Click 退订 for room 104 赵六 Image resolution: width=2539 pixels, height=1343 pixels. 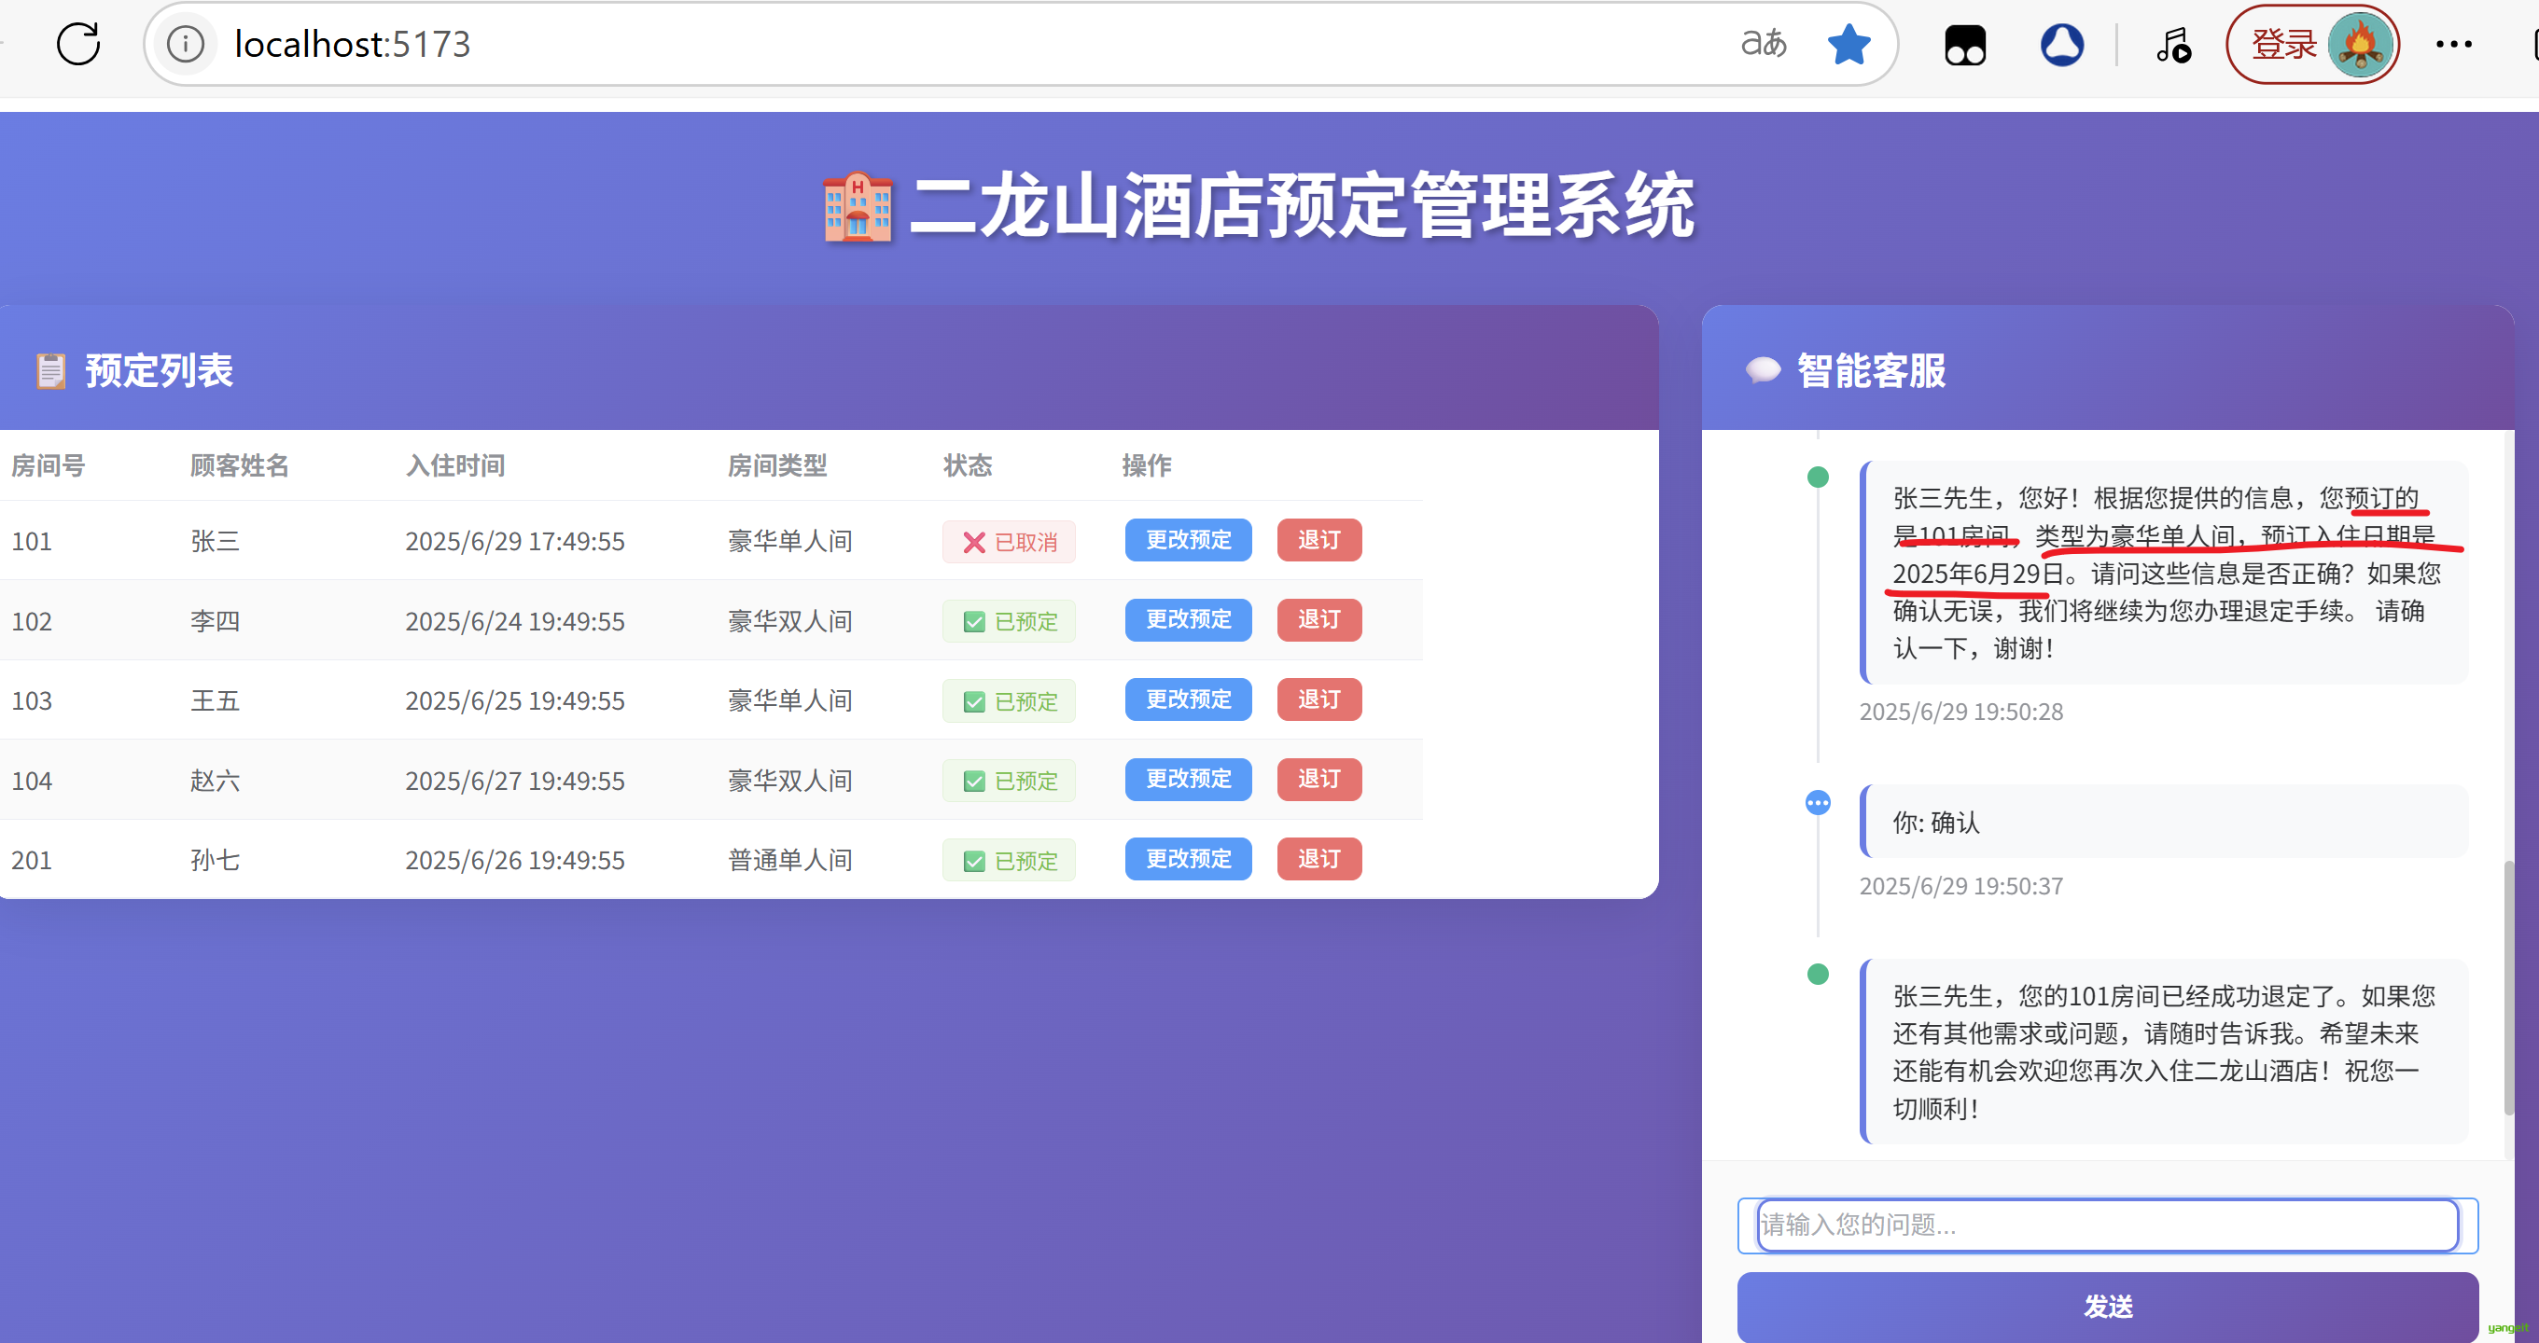[x=1318, y=780]
